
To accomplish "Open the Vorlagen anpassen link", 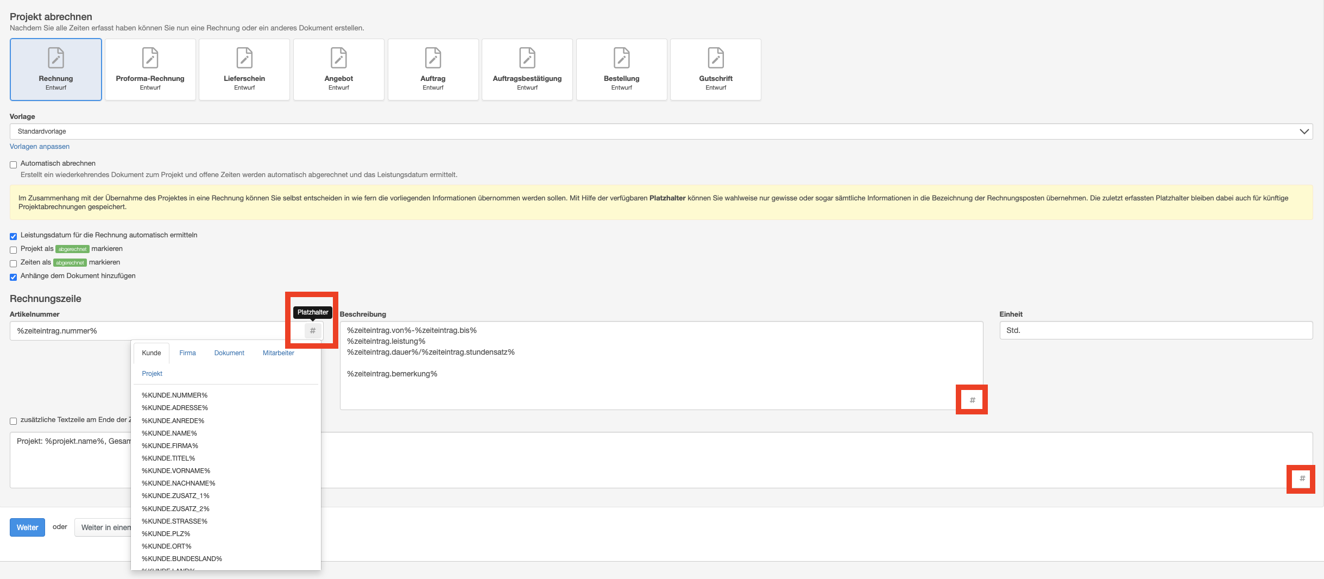I will point(40,147).
